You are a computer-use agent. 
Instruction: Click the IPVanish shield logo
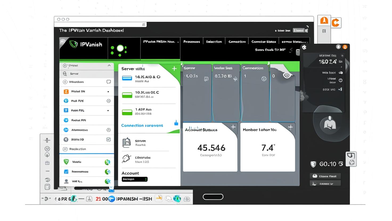73,44
